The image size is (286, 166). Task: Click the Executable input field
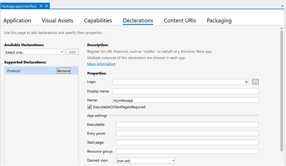pyautogui.click(x=187, y=125)
